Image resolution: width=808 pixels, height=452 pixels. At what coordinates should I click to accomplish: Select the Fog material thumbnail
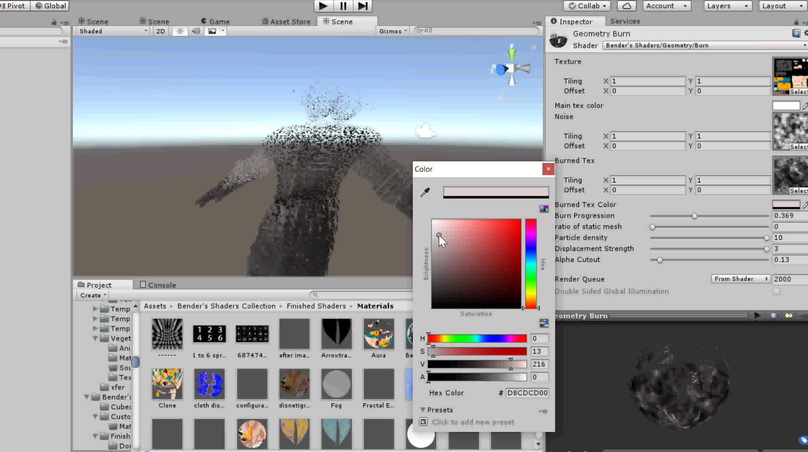tap(336, 384)
